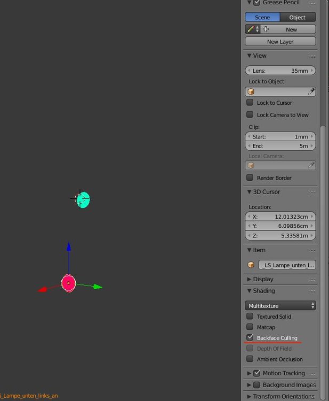Decrease Lens value with left arrow
The height and width of the screenshot is (401, 329).
249,71
